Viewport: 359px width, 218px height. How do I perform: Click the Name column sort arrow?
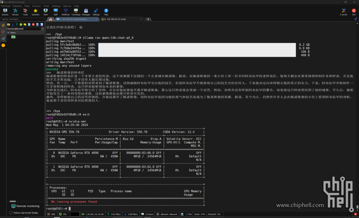click(8, 33)
